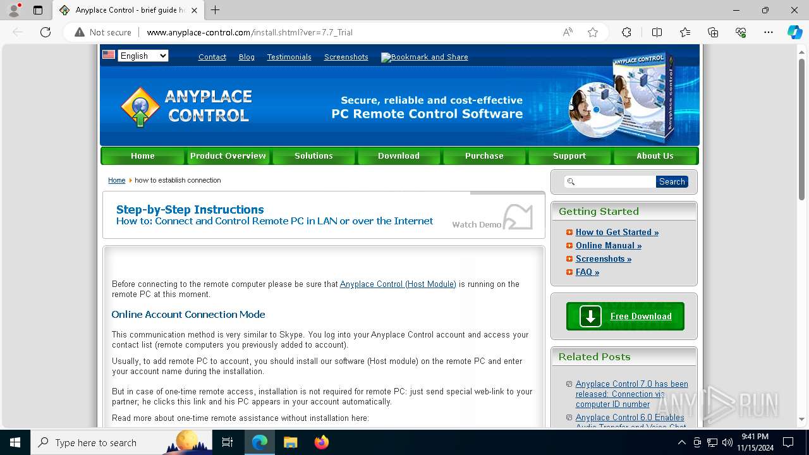Close the Anyplace Control tab
The height and width of the screenshot is (455, 809).
pyautogui.click(x=195, y=10)
